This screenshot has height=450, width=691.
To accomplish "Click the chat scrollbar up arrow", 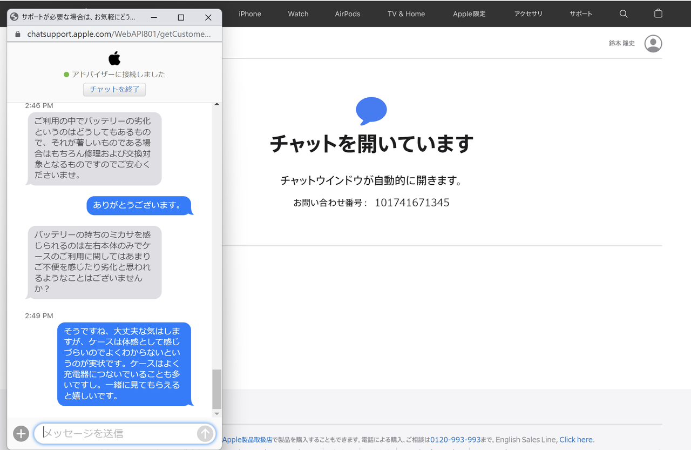I will click(217, 104).
